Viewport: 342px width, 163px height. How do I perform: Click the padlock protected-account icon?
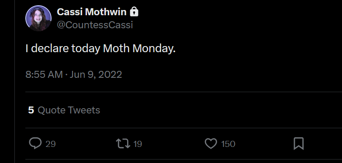[134, 11]
